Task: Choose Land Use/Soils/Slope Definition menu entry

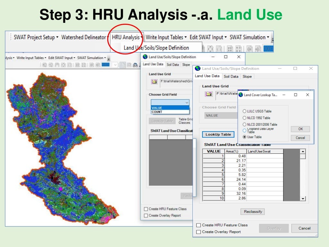Action: 156,48
